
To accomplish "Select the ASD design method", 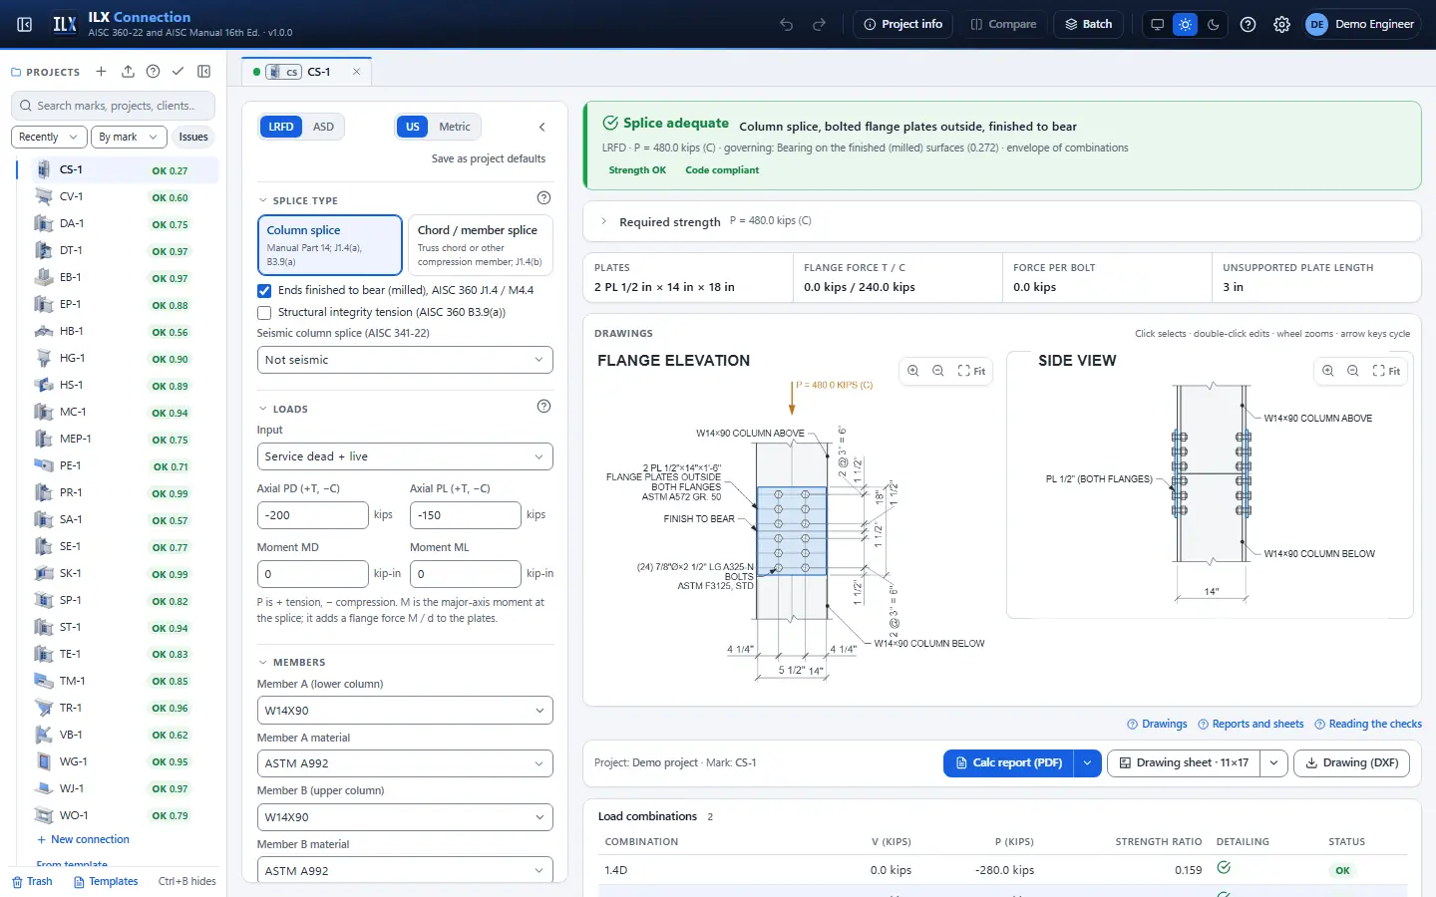I will tap(323, 127).
